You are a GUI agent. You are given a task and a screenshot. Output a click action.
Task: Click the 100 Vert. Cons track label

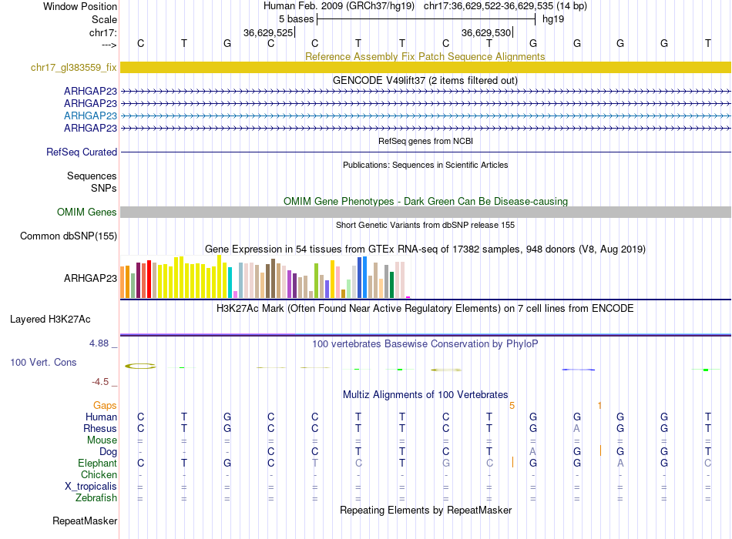(43, 362)
